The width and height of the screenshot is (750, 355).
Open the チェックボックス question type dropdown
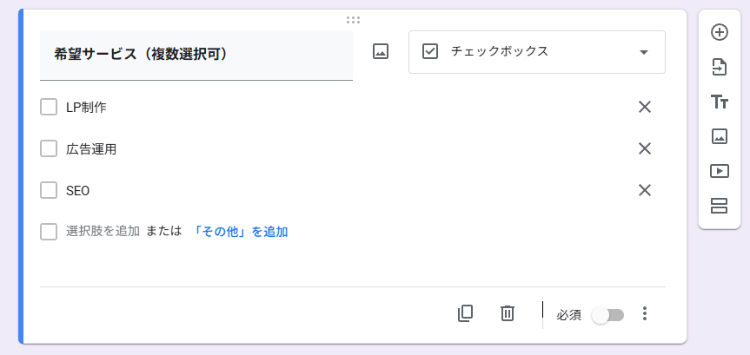(x=537, y=52)
